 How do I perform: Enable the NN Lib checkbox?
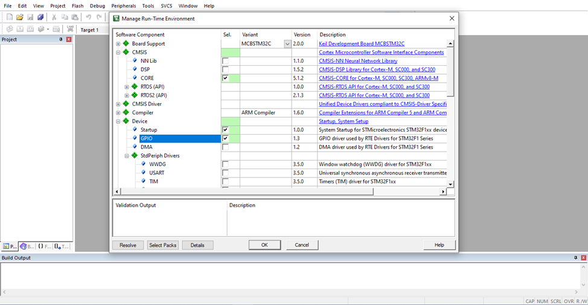[x=225, y=61]
